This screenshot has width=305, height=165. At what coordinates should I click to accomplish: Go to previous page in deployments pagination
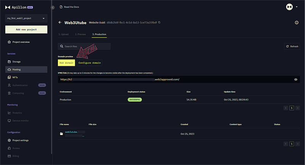(x=286, y=108)
